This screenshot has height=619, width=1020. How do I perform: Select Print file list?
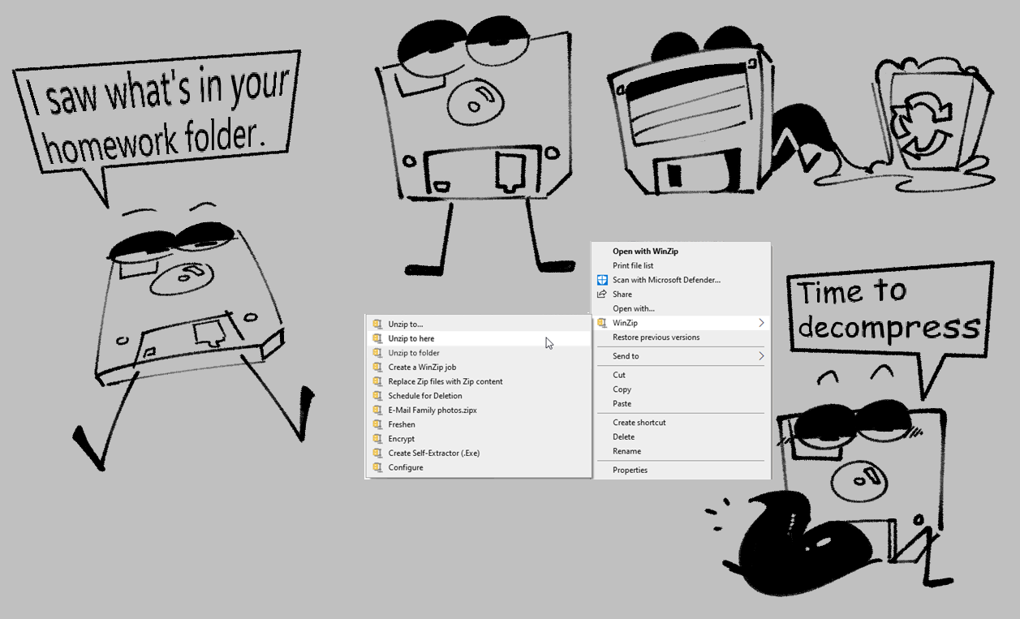coord(633,266)
